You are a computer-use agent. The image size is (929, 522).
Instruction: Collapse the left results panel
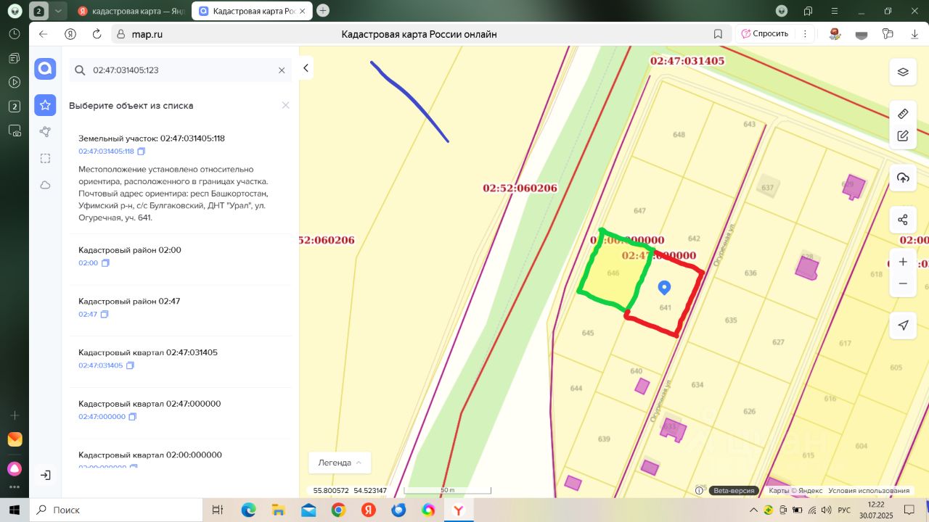pos(306,68)
